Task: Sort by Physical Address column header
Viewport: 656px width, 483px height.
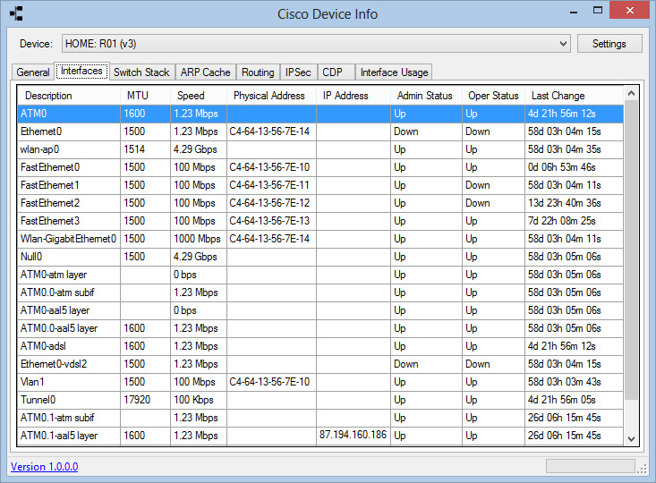Action: (x=271, y=96)
